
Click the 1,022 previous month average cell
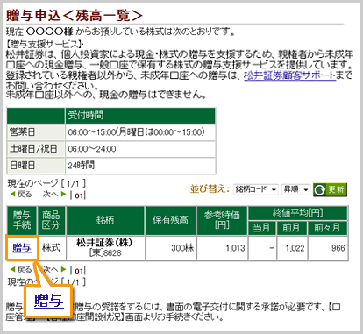(x=292, y=248)
